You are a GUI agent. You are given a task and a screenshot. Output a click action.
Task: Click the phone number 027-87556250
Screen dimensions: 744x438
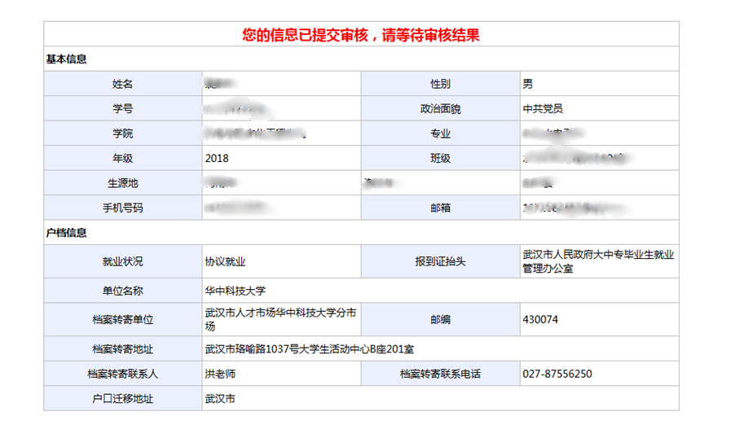pyautogui.click(x=557, y=374)
